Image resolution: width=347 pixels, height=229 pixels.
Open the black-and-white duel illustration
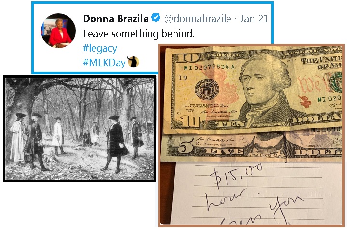tap(80, 129)
